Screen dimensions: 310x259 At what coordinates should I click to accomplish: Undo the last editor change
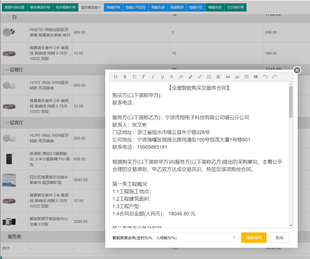pyautogui.click(x=265, y=77)
